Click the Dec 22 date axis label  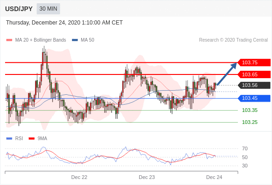79,177
